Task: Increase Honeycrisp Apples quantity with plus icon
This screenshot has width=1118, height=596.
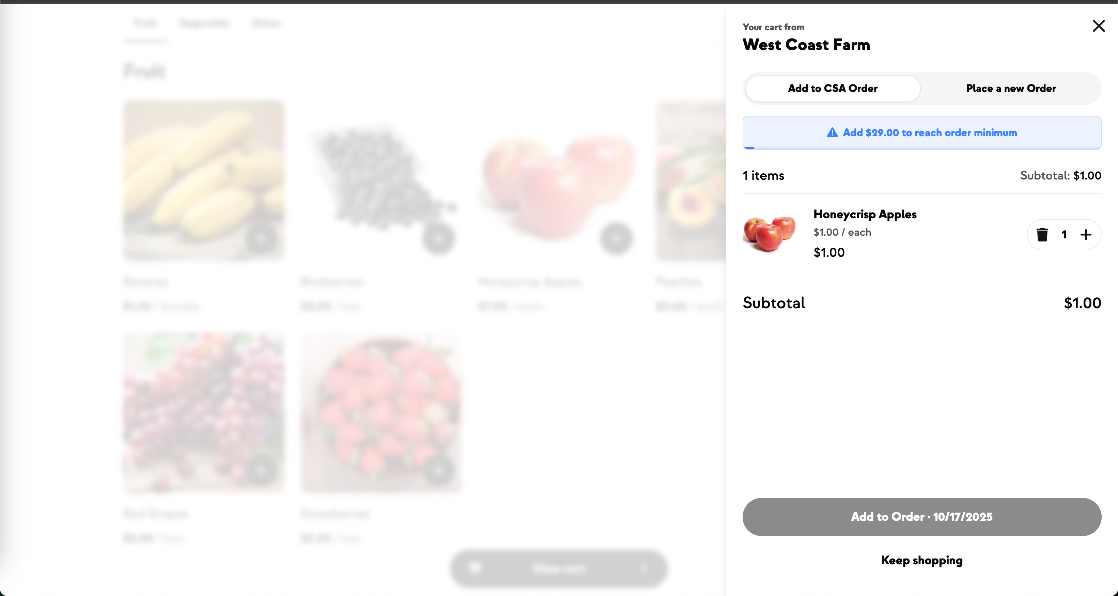Action: click(1085, 235)
